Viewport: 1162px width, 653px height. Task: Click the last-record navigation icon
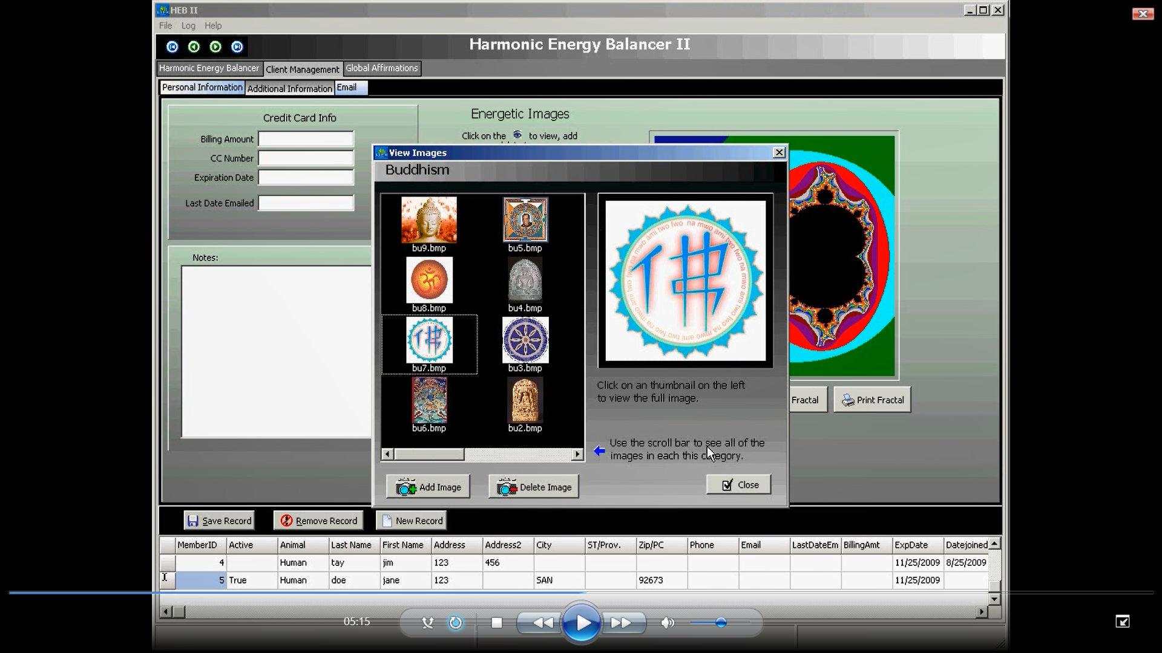(237, 47)
